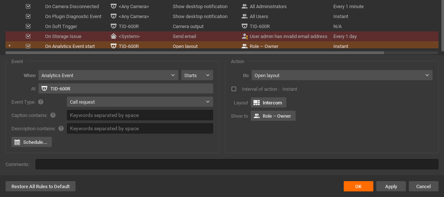444x197 pixels.
Task: Click source camera icon in Analytics Event start row
Action: [x=114, y=46]
